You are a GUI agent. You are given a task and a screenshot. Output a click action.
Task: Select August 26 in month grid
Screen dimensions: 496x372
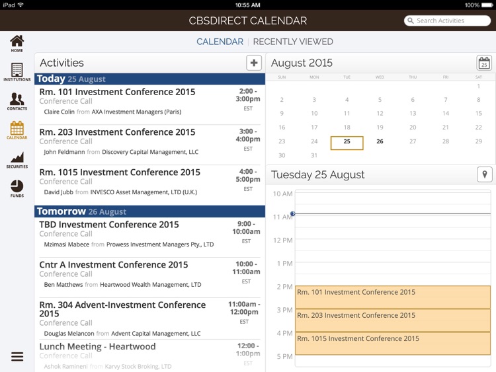coord(380,141)
